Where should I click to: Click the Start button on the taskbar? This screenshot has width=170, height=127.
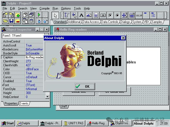[x=8, y=123]
